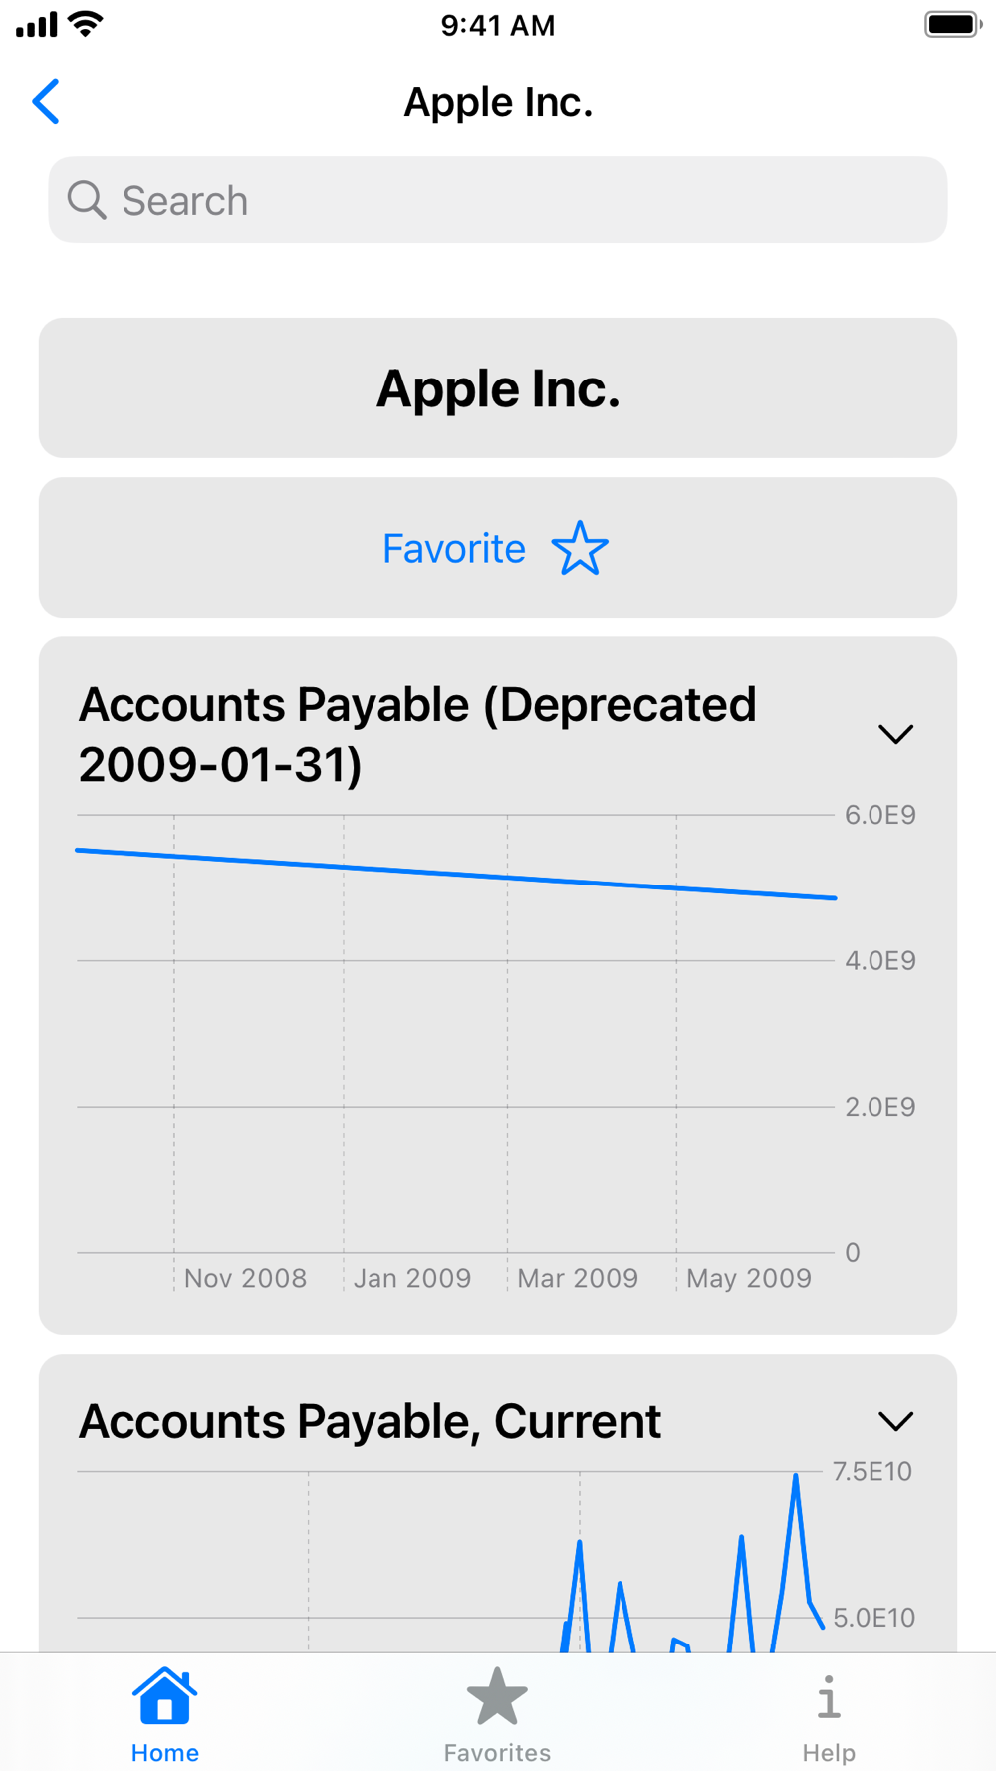Tap the Accounts Payable, Current heading

click(x=370, y=1421)
